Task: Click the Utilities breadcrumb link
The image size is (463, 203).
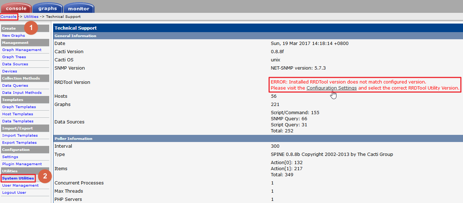Action: pos(31,17)
